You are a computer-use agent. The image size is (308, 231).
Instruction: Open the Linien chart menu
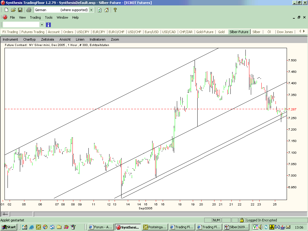click(x=80, y=39)
